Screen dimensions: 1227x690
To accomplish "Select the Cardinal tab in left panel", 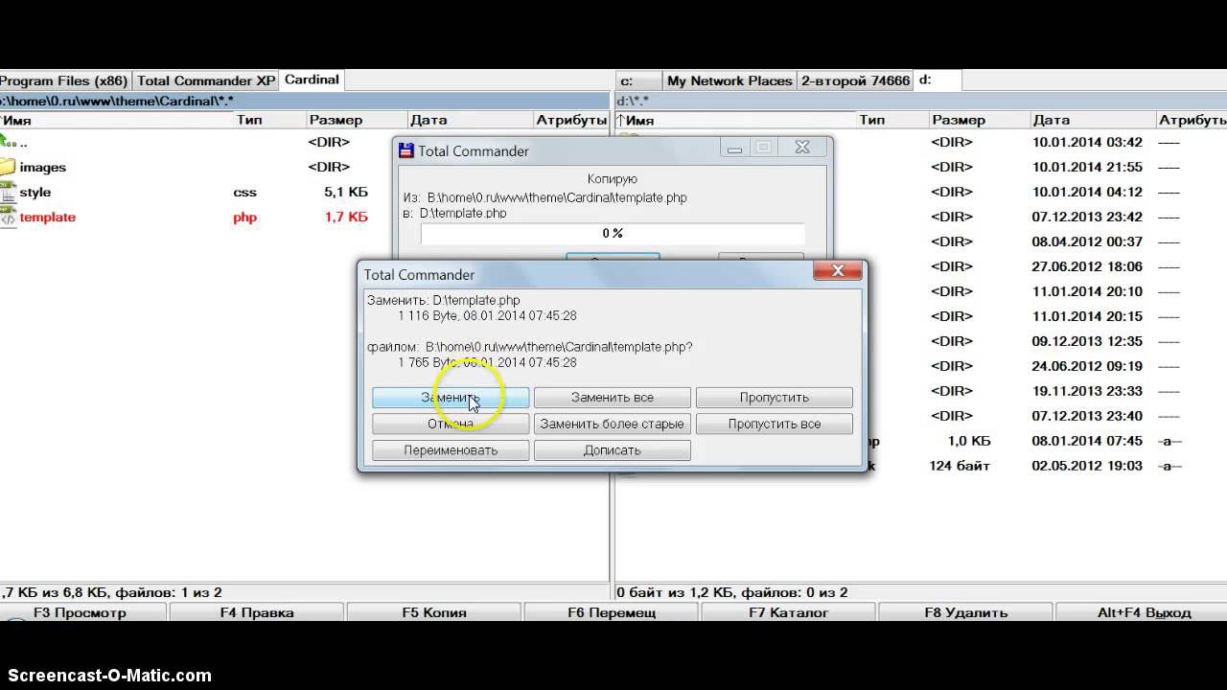I will (x=312, y=80).
